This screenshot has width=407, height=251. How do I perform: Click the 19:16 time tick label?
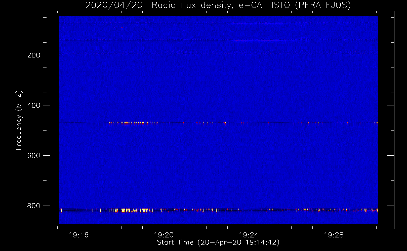[79, 235]
